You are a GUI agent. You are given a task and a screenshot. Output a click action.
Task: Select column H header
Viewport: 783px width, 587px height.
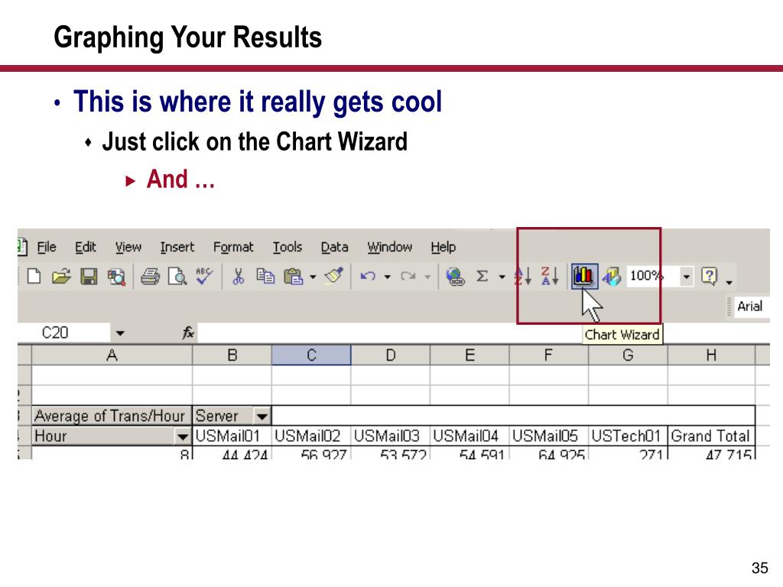click(712, 355)
